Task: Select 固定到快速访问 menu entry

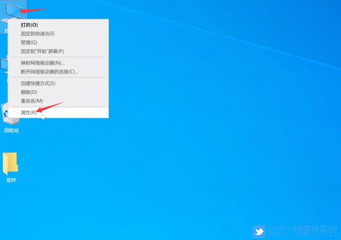Action: click(37, 34)
